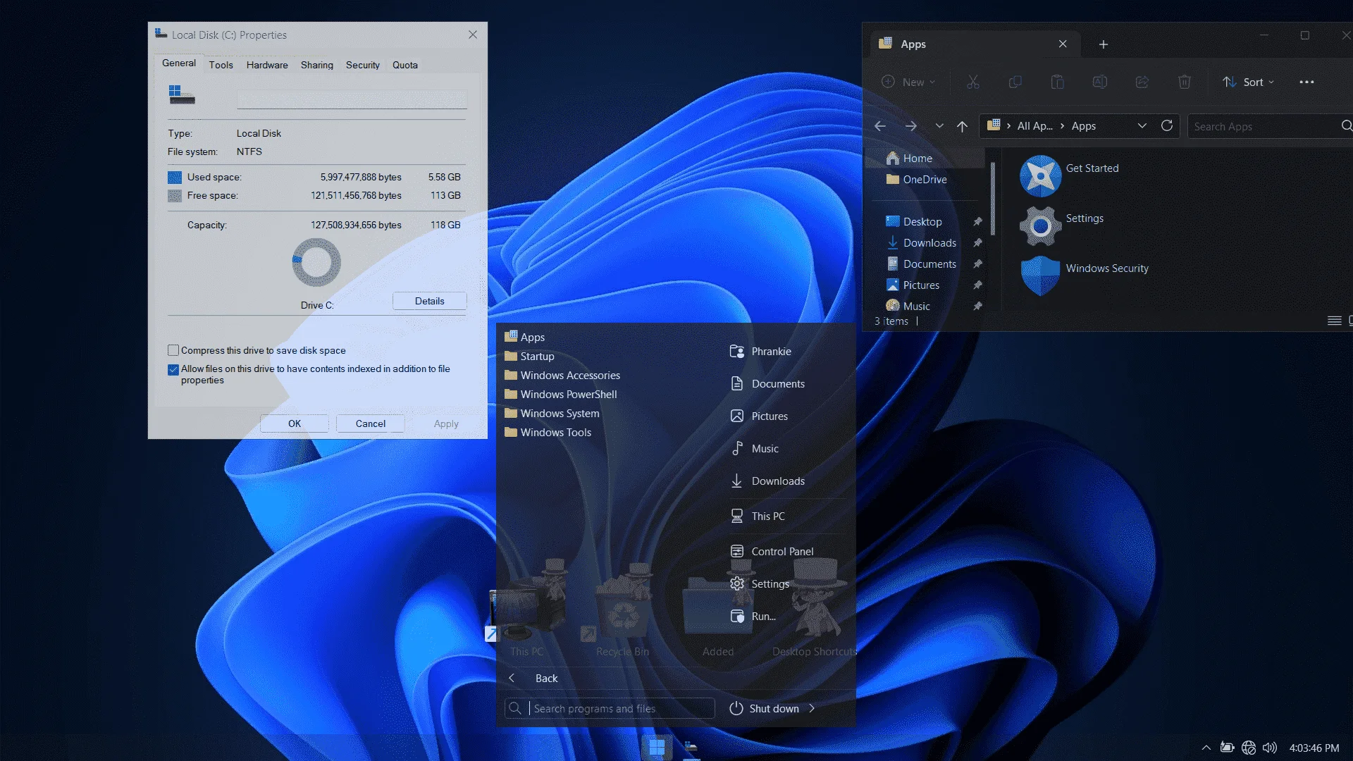Open the Sort dropdown in Explorer
The height and width of the screenshot is (761, 1353).
1249,82
